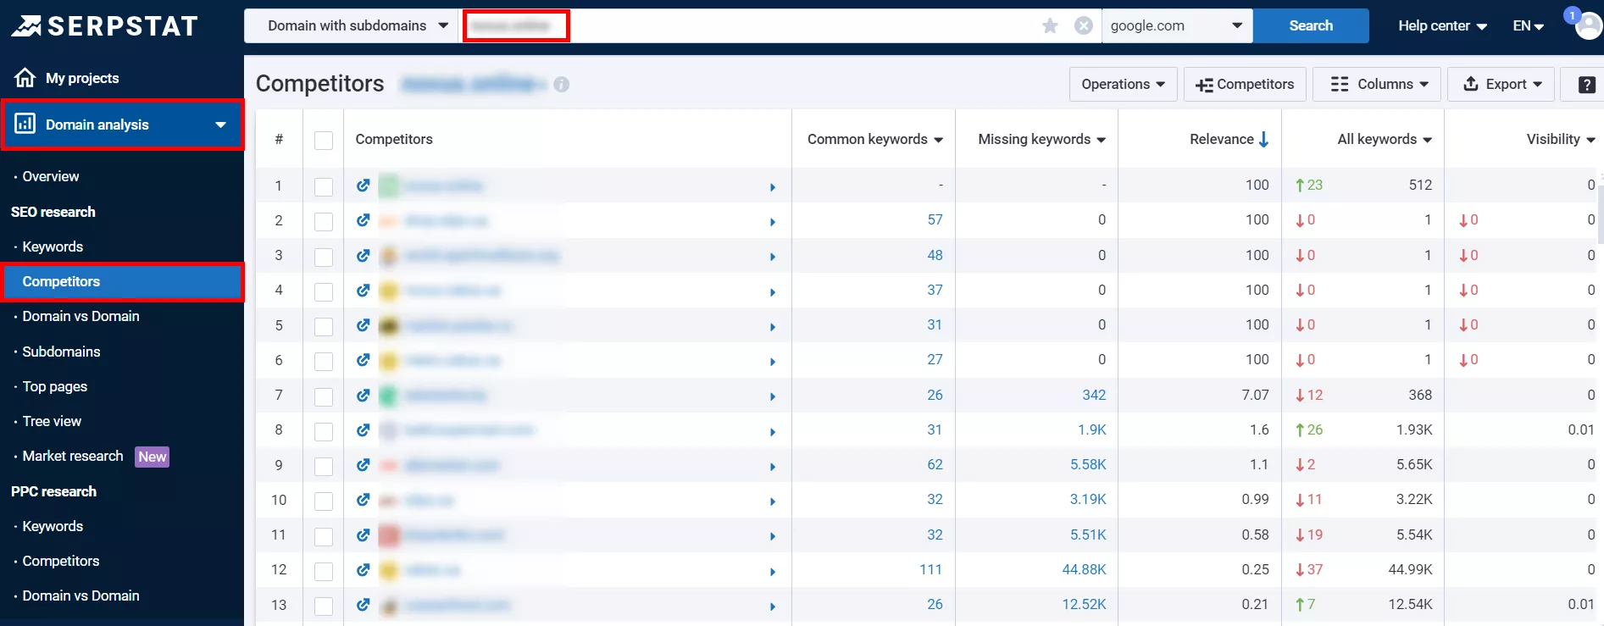This screenshot has height=626, width=1604.
Task: Click the help question mark button
Action: pyautogui.click(x=1586, y=85)
